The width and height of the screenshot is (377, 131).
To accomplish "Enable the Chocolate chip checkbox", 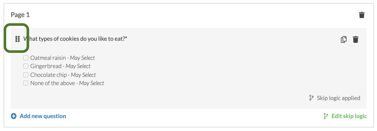I will click(26, 75).
